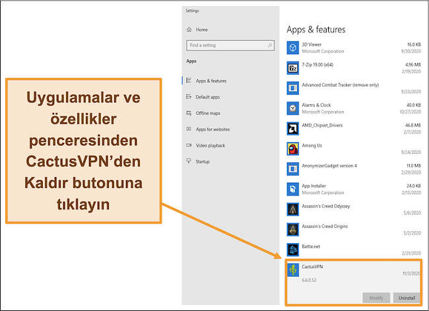
Task: Click the search magnifier icon
Action: pos(270,45)
